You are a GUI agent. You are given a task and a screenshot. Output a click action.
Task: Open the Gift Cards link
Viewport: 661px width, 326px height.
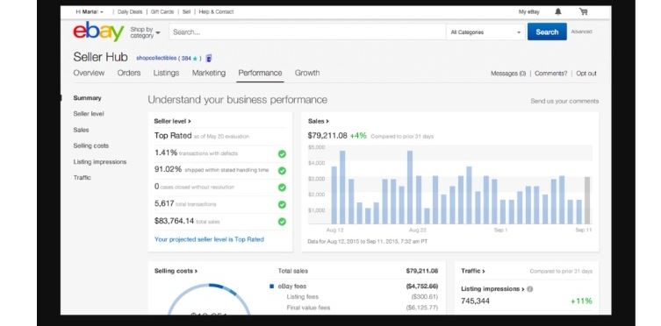[162, 11]
